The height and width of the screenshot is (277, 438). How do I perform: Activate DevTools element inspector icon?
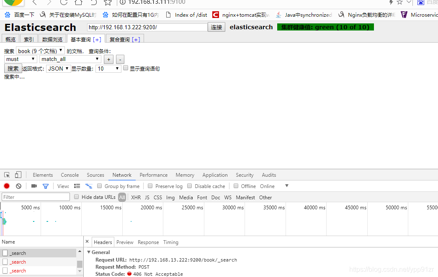point(7,175)
